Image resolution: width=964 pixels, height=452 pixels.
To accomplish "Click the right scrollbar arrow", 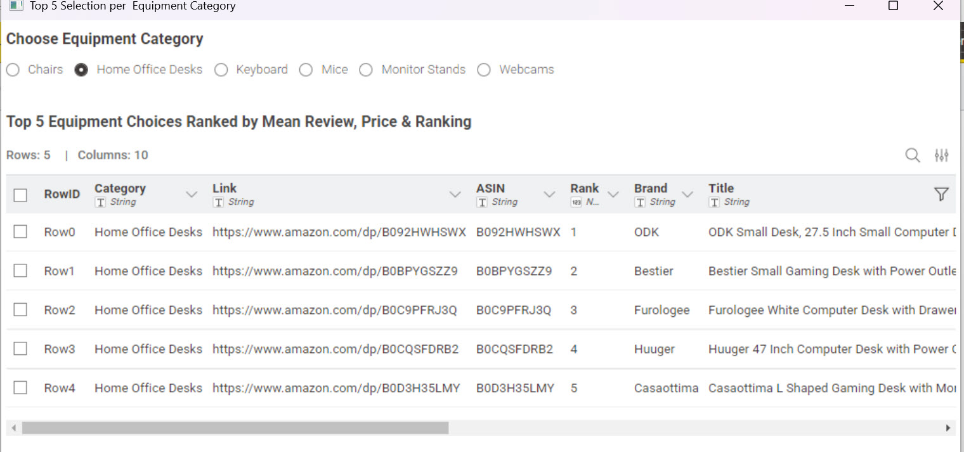I will 948,428.
